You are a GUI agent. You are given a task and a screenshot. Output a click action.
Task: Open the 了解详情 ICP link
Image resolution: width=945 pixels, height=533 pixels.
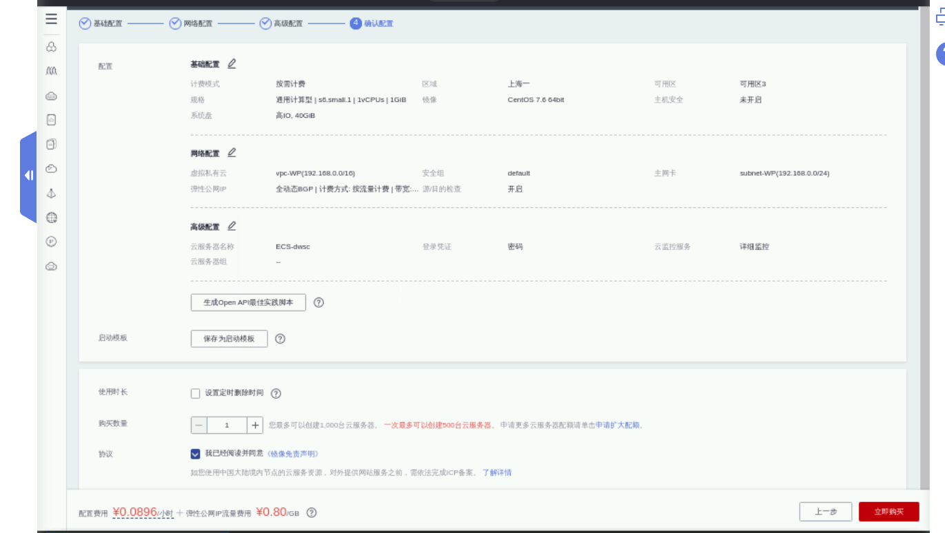497,472
